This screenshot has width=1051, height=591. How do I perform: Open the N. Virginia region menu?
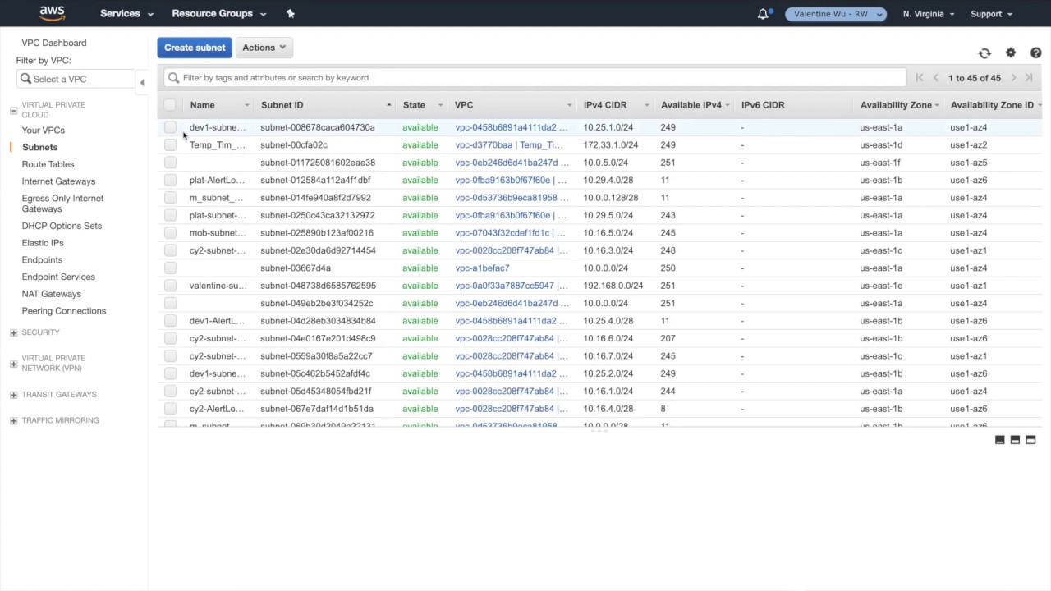929,14
